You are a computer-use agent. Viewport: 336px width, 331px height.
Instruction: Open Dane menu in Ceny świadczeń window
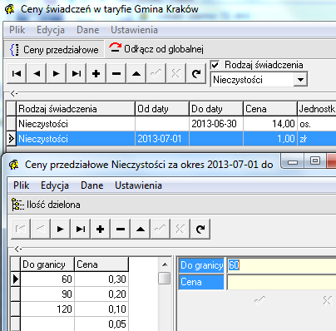point(88,30)
